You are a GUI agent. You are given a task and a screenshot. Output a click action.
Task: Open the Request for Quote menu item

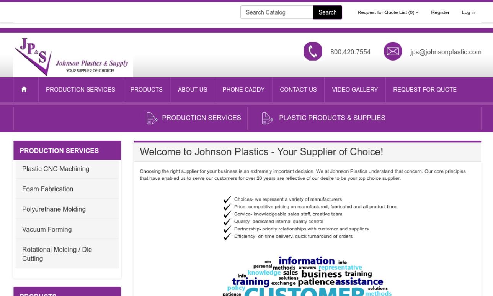pyautogui.click(x=425, y=90)
